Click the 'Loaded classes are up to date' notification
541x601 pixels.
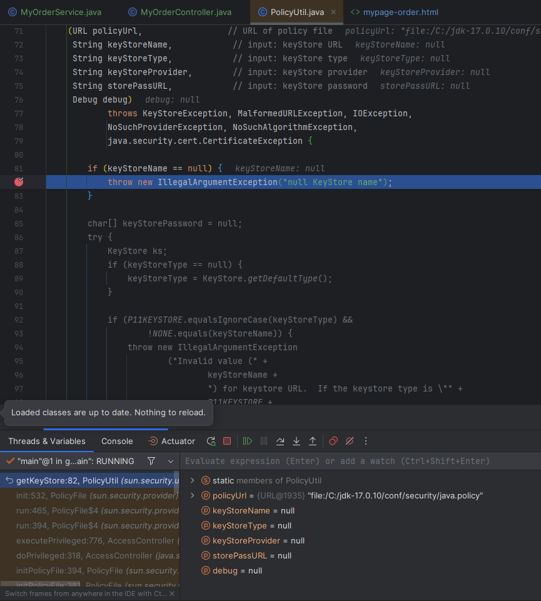(108, 412)
